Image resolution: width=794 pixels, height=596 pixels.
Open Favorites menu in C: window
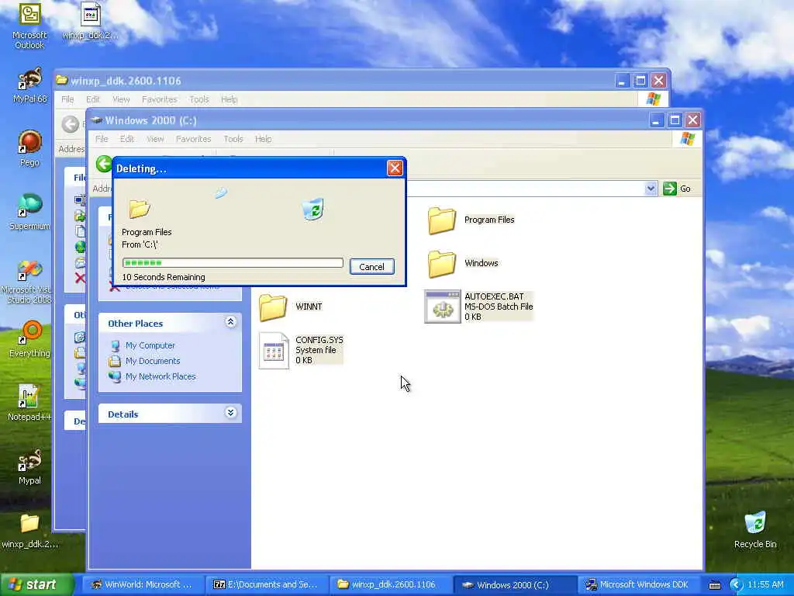click(x=193, y=139)
